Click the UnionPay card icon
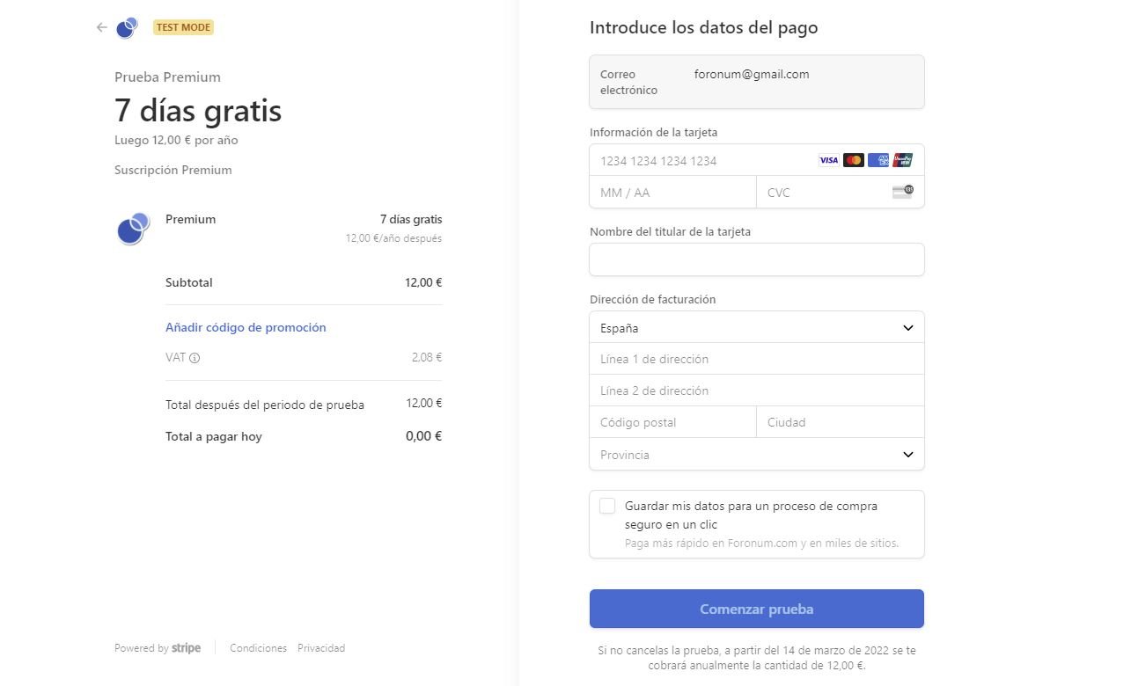 pyautogui.click(x=902, y=160)
